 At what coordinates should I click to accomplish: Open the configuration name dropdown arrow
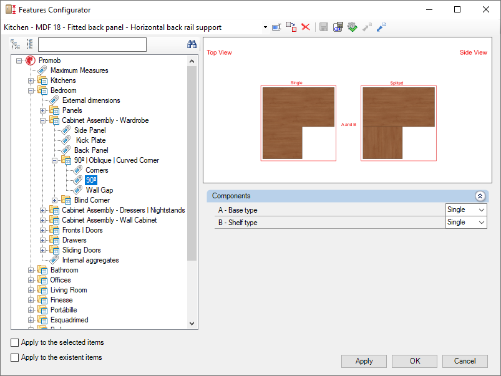265,27
